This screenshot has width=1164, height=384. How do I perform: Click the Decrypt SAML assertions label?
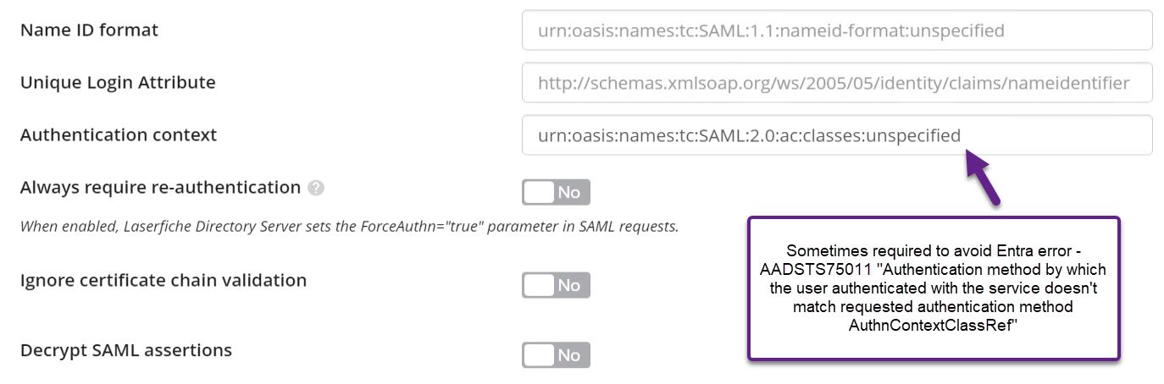(x=126, y=350)
